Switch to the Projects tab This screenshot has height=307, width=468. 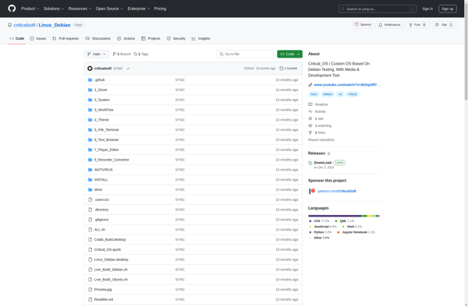coord(151,38)
